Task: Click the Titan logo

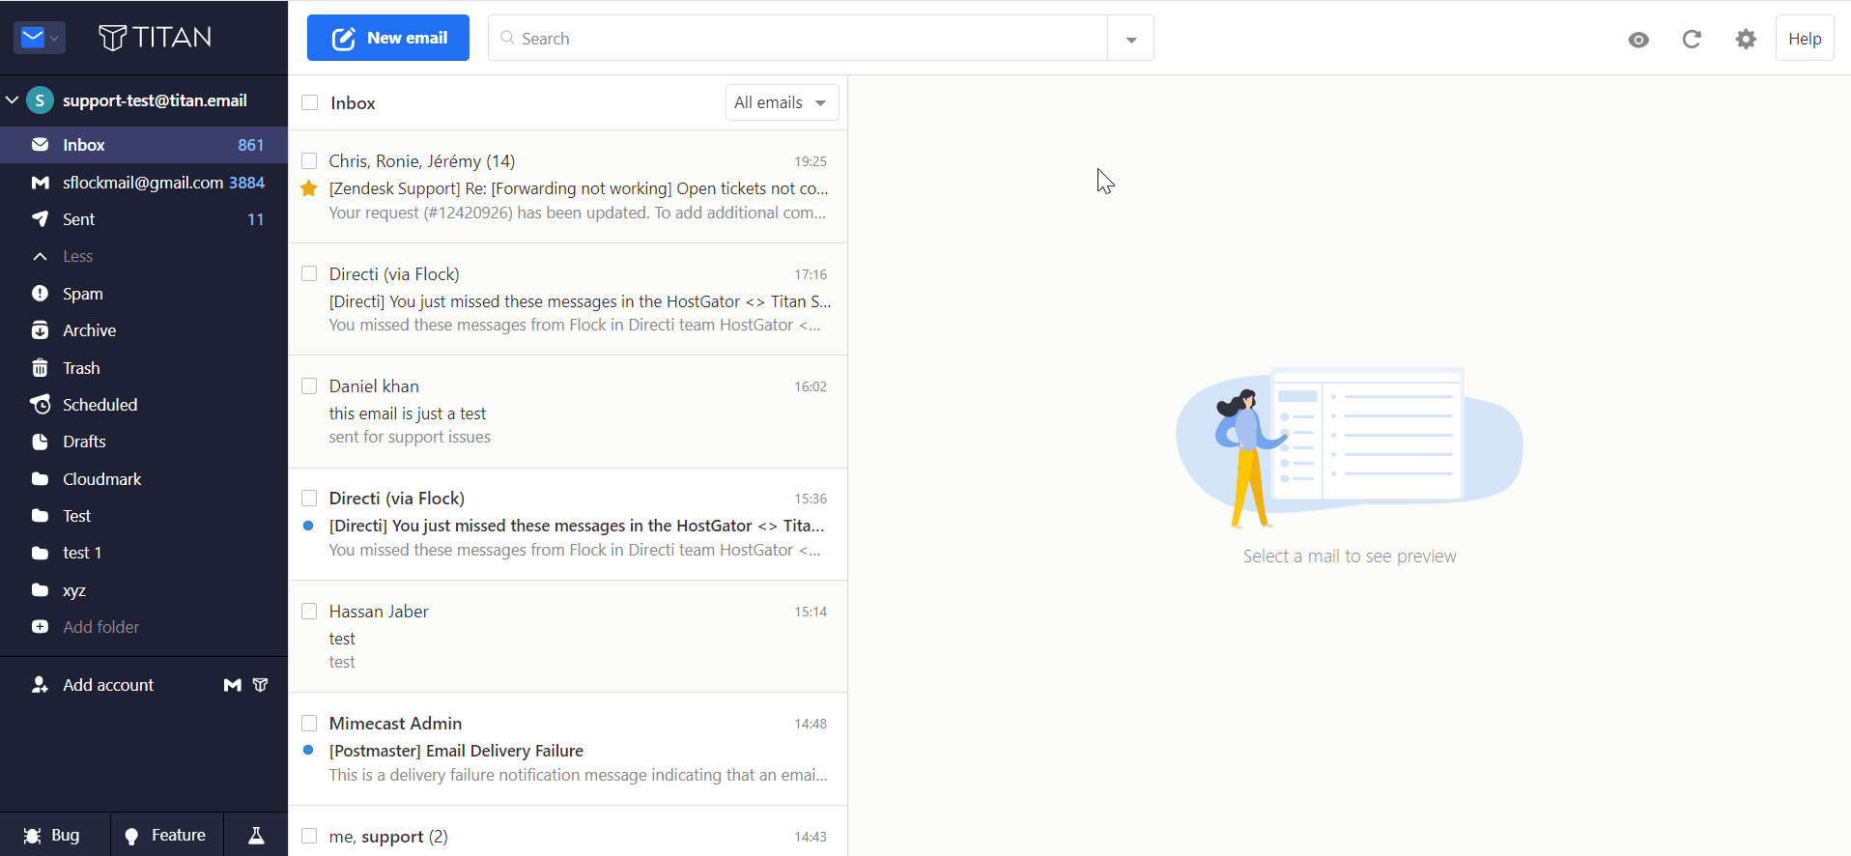Action: coord(155,38)
